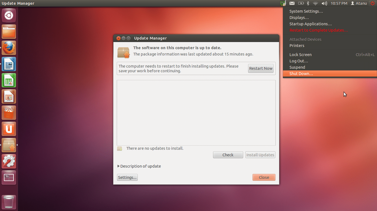Click the Restart Now button

pyautogui.click(x=261, y=68)
